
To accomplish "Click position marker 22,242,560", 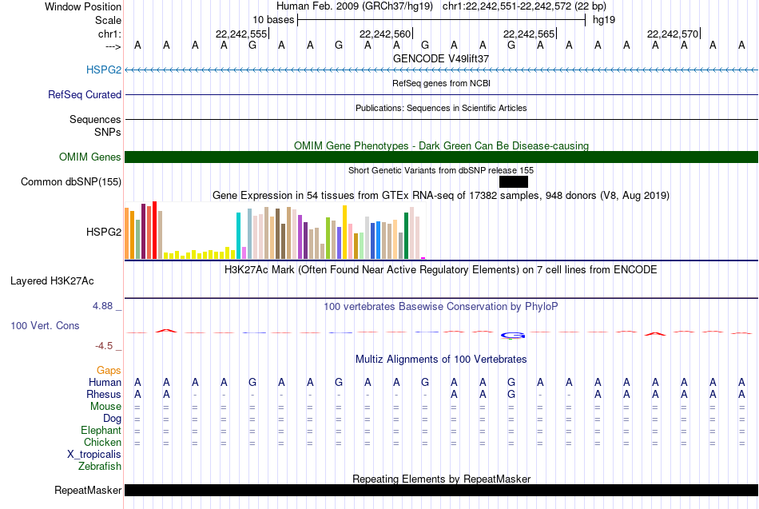I will click(x=385, y=34).
